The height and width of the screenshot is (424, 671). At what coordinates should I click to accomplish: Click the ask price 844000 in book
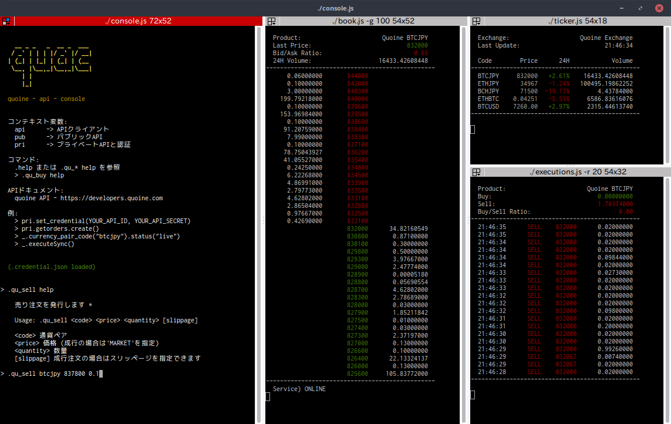pos(358,76)
